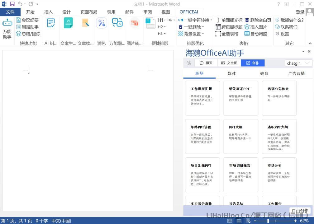Go to the 审阅 ribbon tab

click(x=148, y=12)
